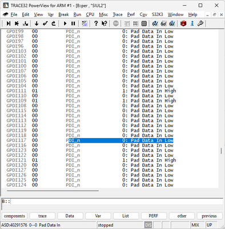Click the previous softkey button
Viewport: 225px width, 229px height.
pos(209,216)
